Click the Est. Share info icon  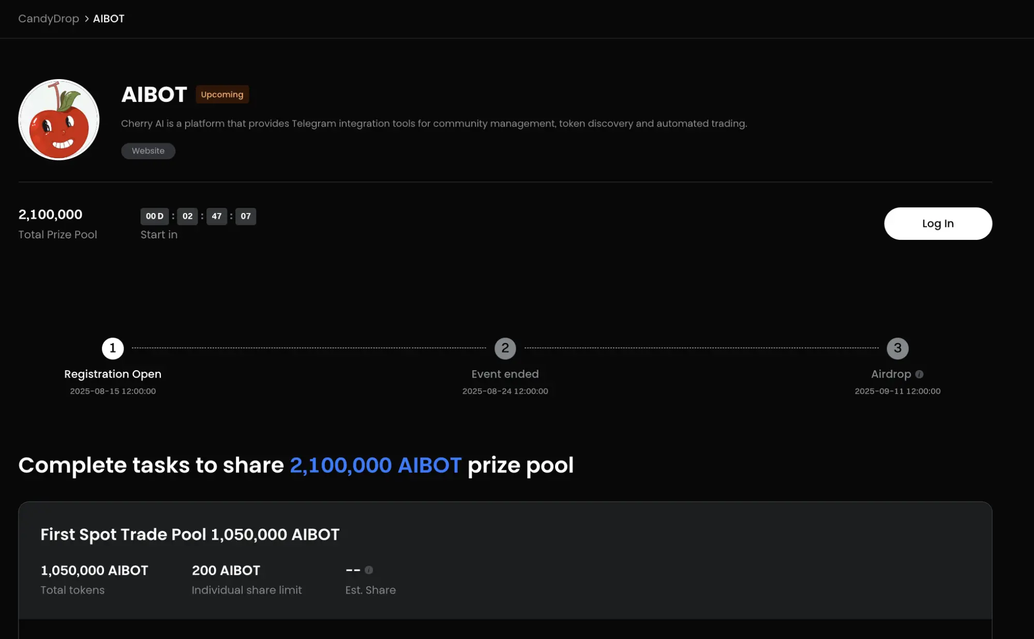click(369, 570)
